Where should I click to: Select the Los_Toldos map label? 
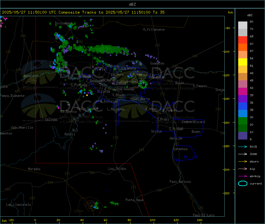click(117, 169)
